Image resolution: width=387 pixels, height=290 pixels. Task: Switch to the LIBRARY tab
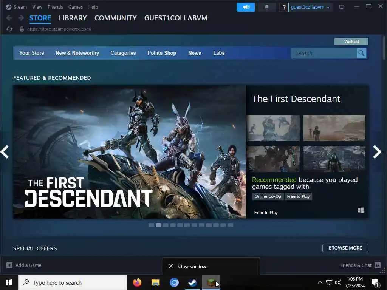tap(73, 18)
